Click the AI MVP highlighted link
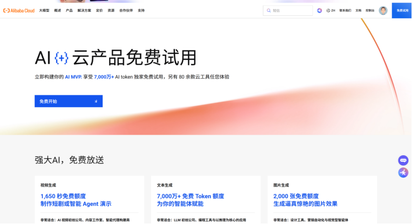The image size is (412, 224). pyautogui.click(x=73, y=77)
